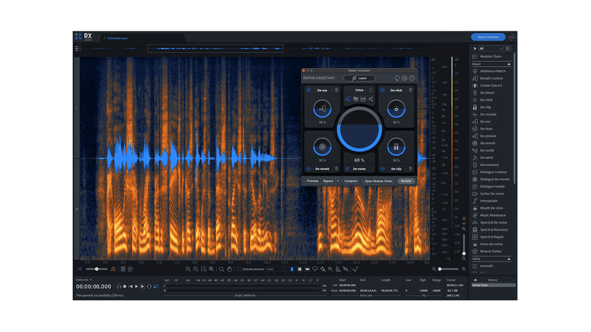
Task: Click the Compare button
Action: 350,181
